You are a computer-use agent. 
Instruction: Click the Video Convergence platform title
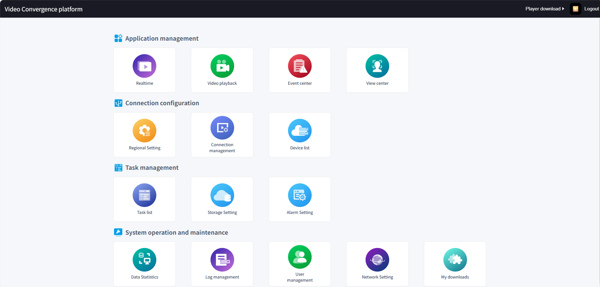pos(43,9)
